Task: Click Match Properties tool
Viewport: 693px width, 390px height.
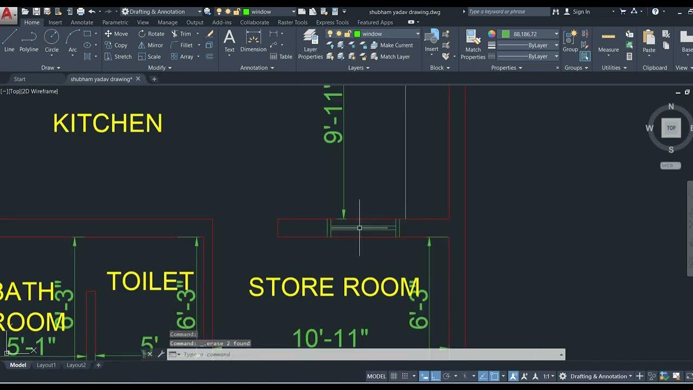Action: pyautogui.click(x=473, y=44)
